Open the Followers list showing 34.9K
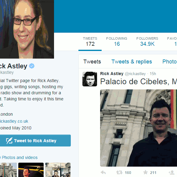The image size is (177, 177). 147,42
